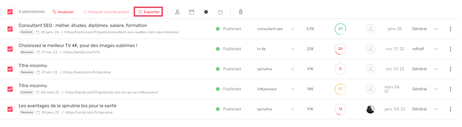The image size is (462, 127).
Task: Uncheck the Choisissez le meilleur TV 4K checkbox
Action: (10, 49)
